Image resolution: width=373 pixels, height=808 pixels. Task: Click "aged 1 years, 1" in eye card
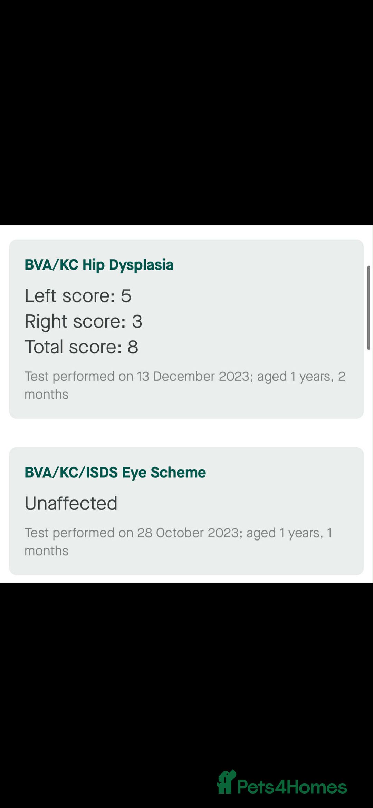coord(289,533)
